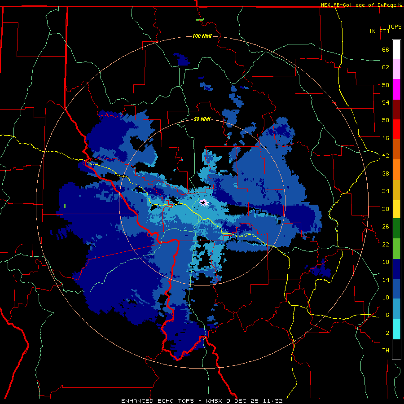Click the legend value 54
This screenshot has height=404, width=404.
point(386,102)
